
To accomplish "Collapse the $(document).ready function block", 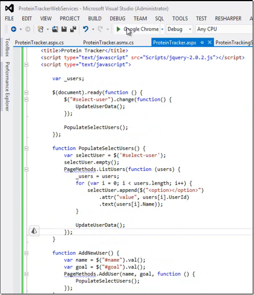I will 27,93.
